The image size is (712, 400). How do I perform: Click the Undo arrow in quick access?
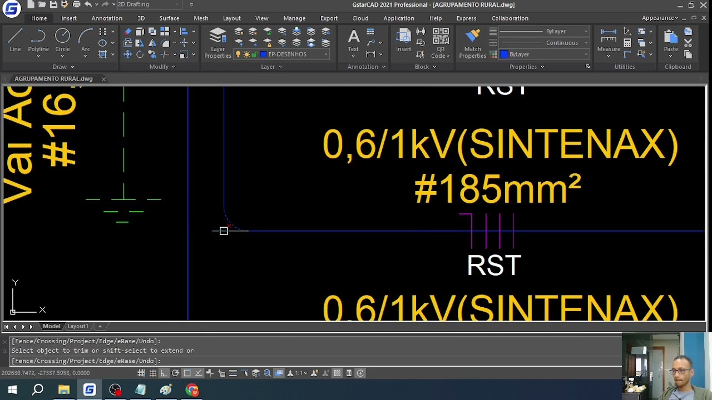[x=88, y=4]
